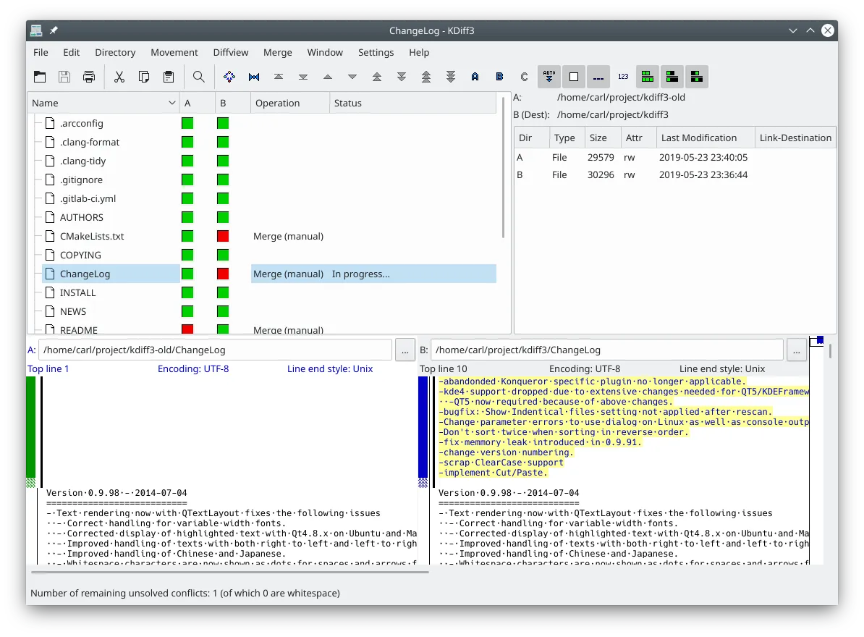Open files using the folder toolbar icon
The width and height of the screenshot is (864, 637).
(x=40, y=76)
